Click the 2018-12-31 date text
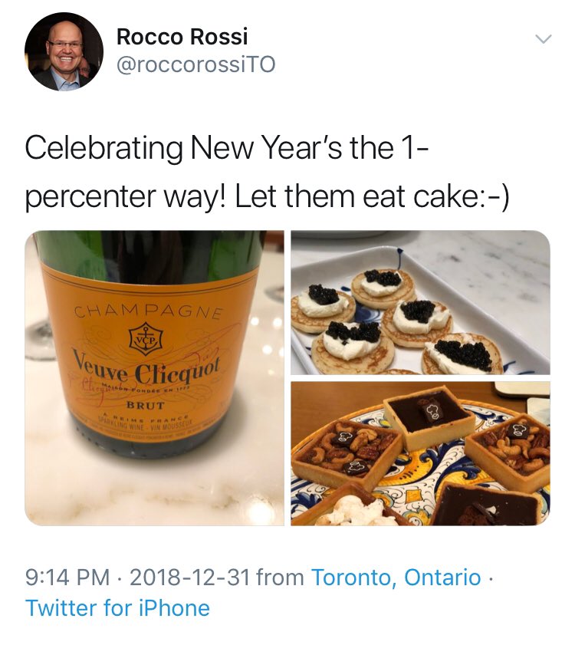Screen dimensions: 575x645 (x=189, y=577)
